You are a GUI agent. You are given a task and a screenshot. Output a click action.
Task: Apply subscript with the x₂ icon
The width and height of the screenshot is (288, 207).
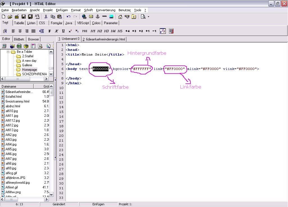tap(77, 31)
